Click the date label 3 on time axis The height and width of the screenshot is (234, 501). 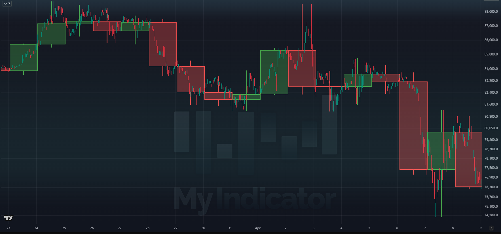tap(313, 228)
